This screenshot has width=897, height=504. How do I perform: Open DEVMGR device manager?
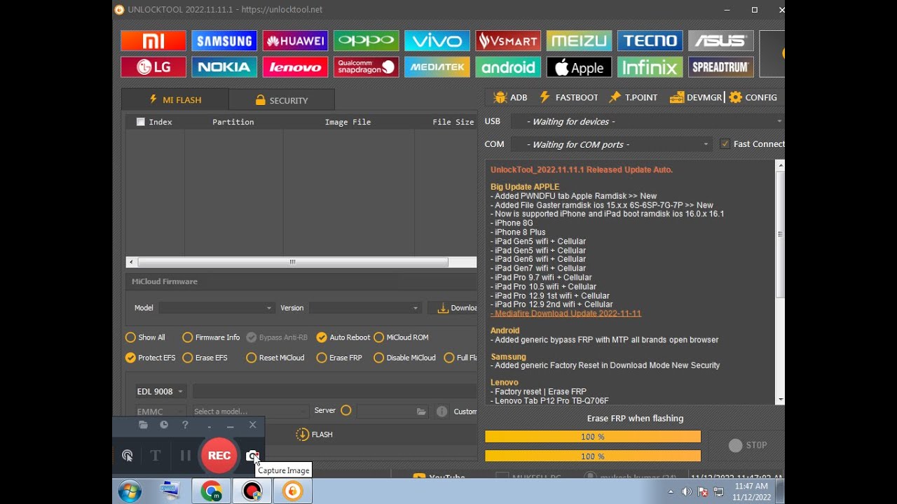point(696,97)
